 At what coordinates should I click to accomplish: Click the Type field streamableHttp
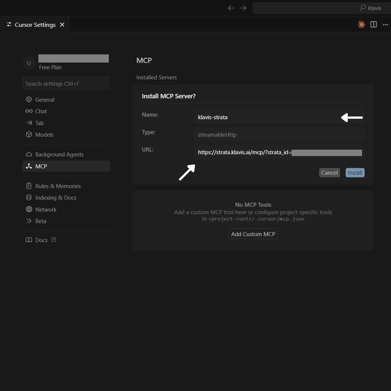(x=279, y=134)
